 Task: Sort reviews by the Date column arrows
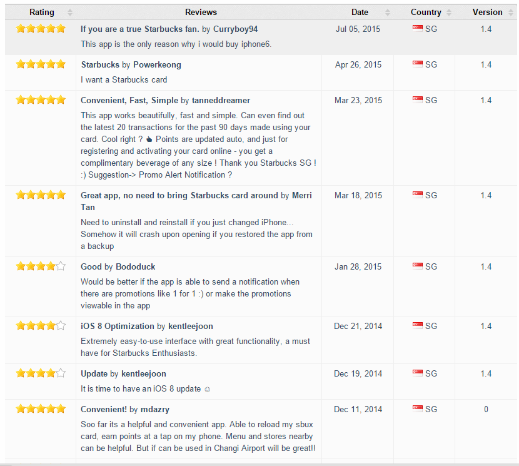point(388,13)
